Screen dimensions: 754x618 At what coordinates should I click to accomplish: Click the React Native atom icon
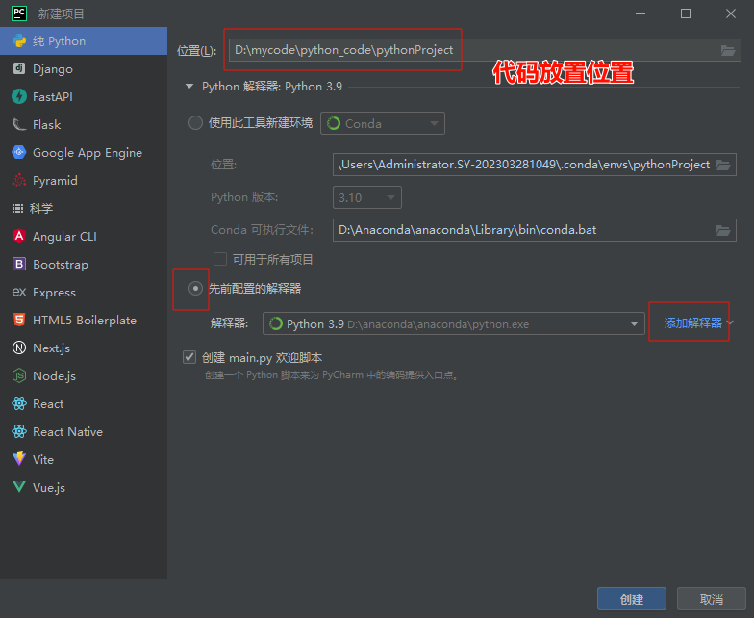pos(19,431)
